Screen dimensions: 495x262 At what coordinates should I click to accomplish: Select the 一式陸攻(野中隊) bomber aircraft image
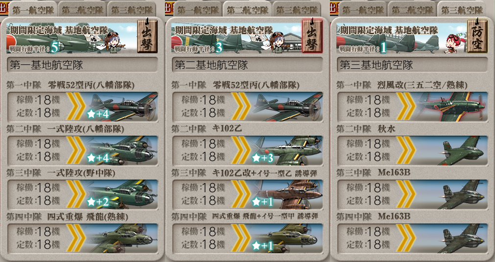tap(121, 194)
